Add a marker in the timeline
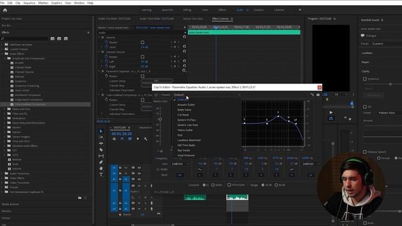 click(138, 139)
